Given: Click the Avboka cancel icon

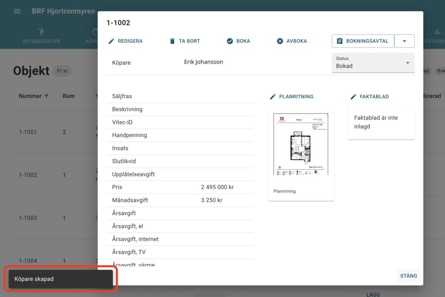Looking at the screenshot, I should tap(280, 41).
